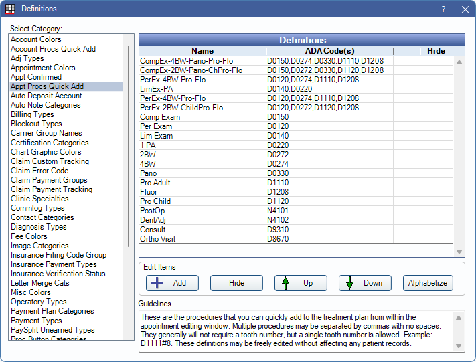Click the Definitions window app icon
Image resolution: width=476 pixels, height=362 pixels.
(x=9, y=9)
